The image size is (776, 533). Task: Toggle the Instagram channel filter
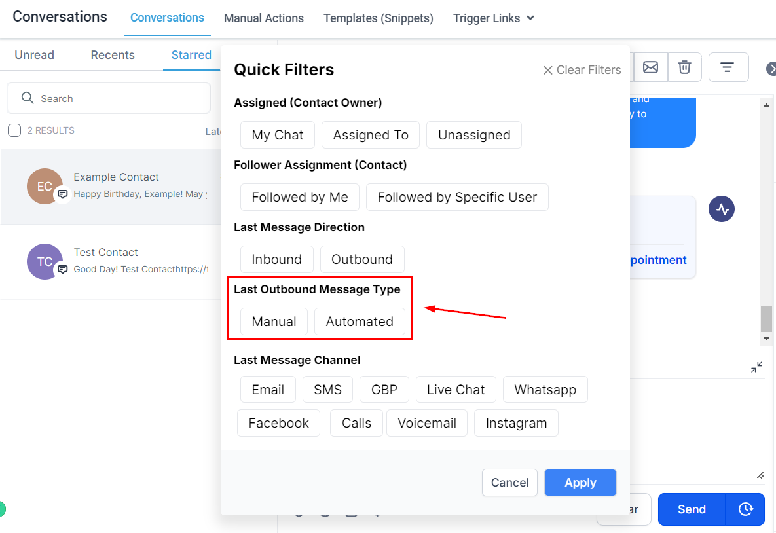[x=516, y=423]
